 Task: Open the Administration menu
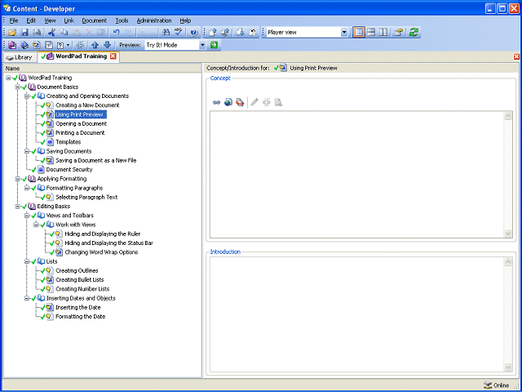(x=154, y=20)
